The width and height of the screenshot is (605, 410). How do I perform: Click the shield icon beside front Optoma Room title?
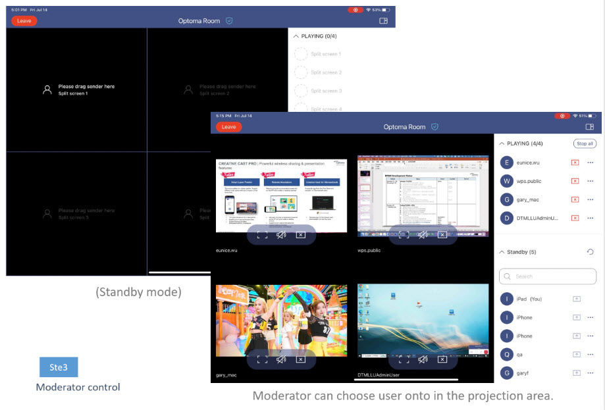click(x=435, y=127)
